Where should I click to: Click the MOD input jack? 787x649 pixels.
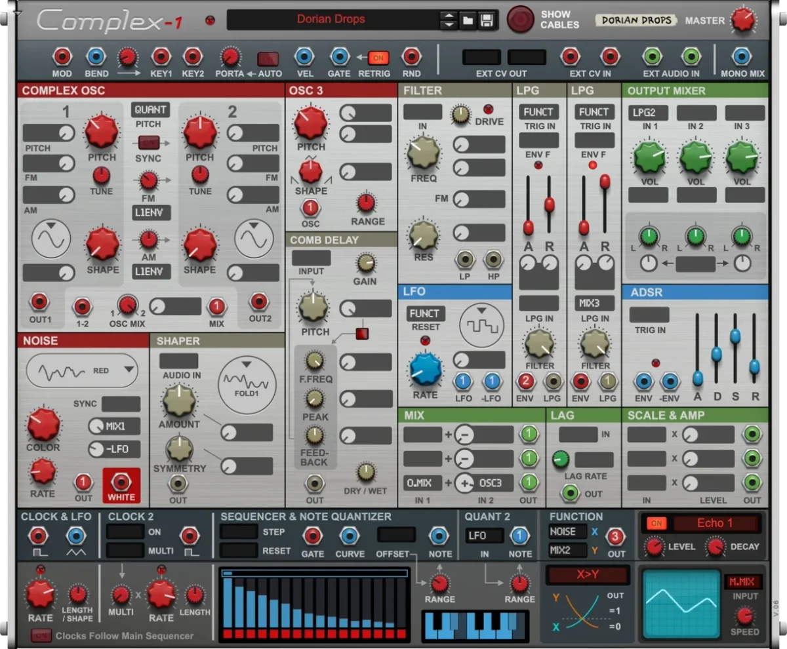[x=62, y=56]
